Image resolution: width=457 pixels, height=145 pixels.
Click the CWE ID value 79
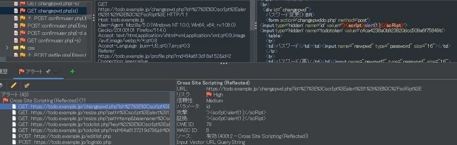[209, 124]
